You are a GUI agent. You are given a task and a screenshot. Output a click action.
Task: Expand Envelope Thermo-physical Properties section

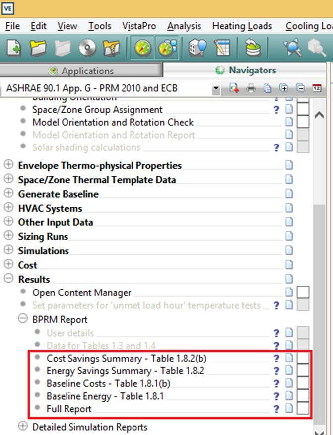click(x=8, y=164)
